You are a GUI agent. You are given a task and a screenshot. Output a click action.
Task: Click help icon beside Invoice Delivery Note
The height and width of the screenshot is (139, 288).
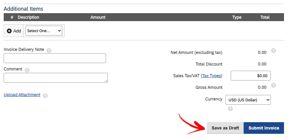coord(49,51)
